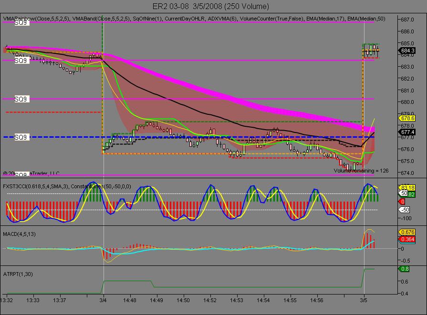The width and height of the screenshot is (427, 315).
Task: Select the 13:33 time axis label
Action: coord(33,300)
